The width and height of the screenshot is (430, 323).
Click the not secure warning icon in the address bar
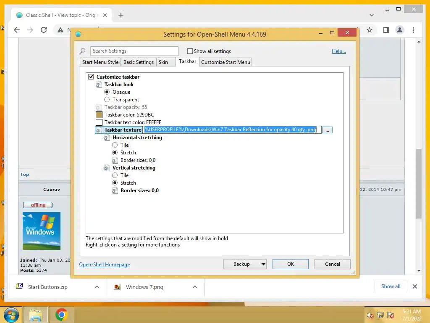tap(60, 30)
